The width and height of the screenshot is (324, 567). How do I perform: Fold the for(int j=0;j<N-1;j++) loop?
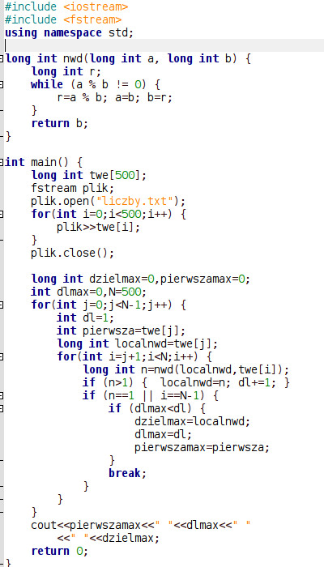(2, 305)
